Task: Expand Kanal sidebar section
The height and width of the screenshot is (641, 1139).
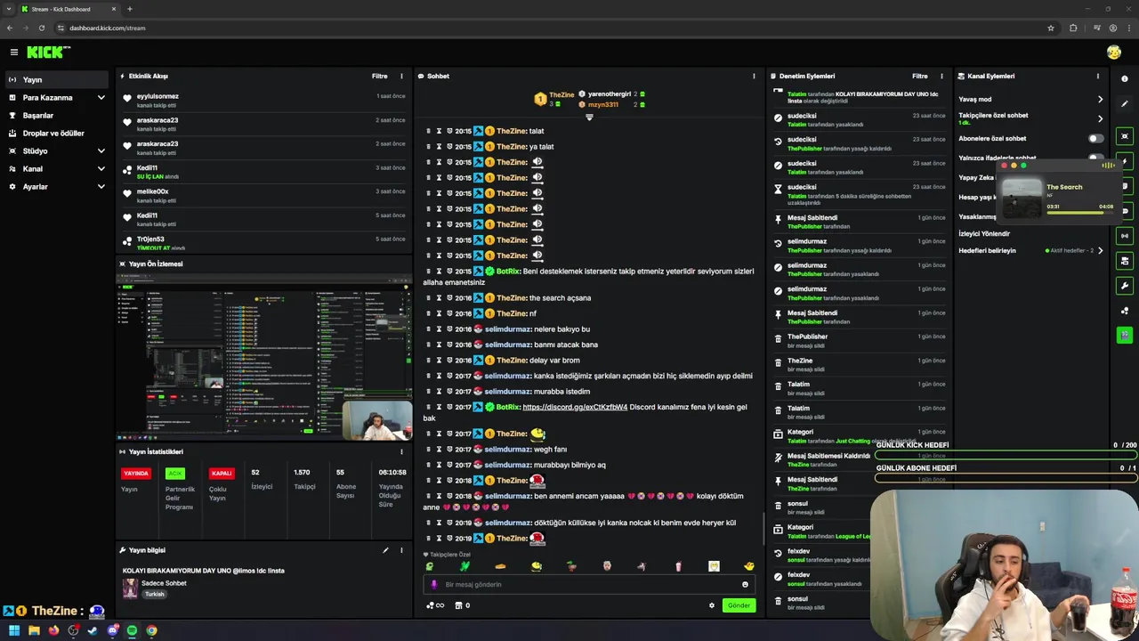Action: tap(57, 169)
